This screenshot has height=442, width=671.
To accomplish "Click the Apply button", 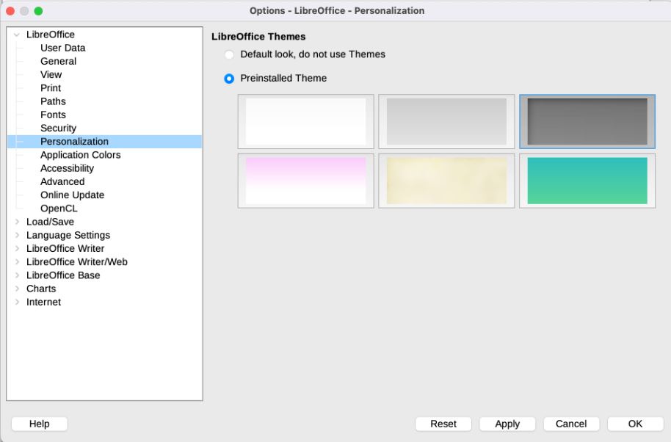I will 507,424.
